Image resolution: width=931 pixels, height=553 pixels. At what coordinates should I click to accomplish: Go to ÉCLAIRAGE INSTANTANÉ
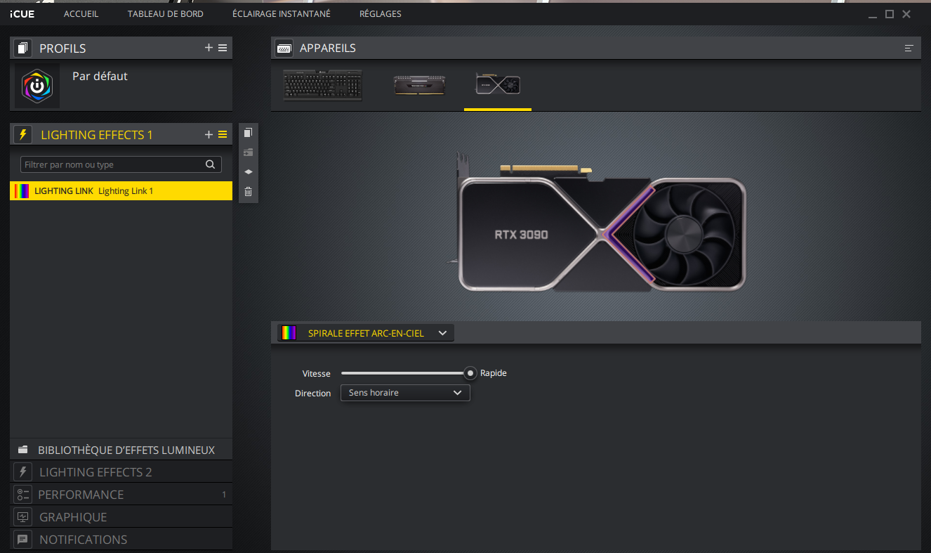tap(282, 13)
